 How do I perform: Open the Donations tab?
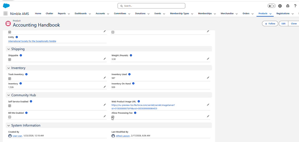tap(140, 14)
